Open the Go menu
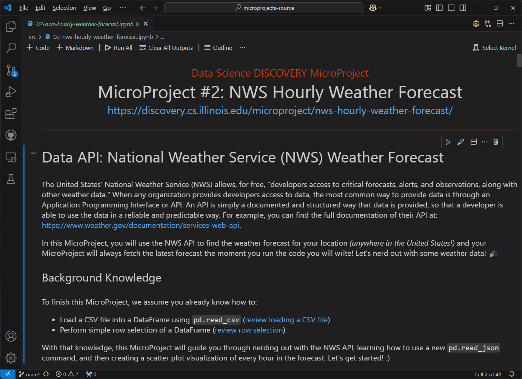This screenshot has height=379, width=522. pos(107,8)
